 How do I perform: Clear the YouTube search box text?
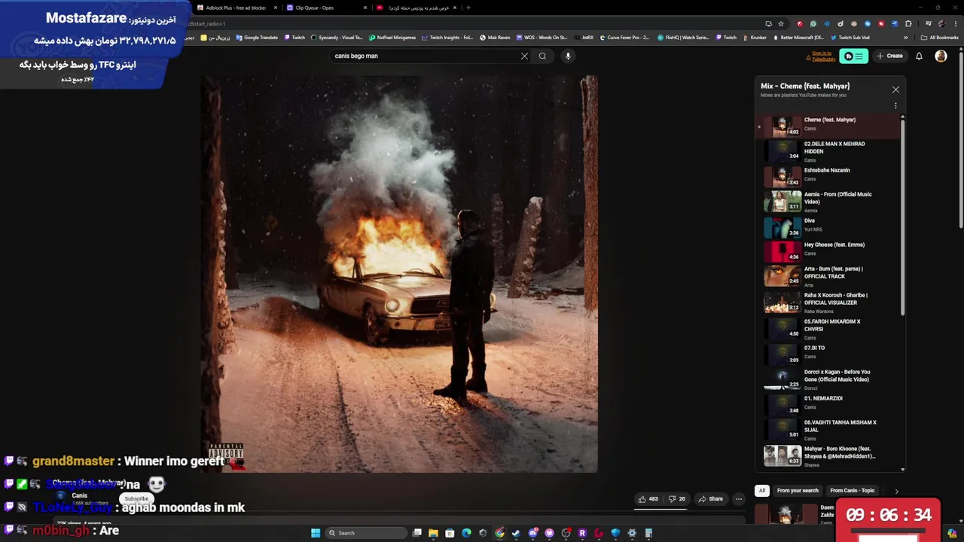click(x=524, y=56)
